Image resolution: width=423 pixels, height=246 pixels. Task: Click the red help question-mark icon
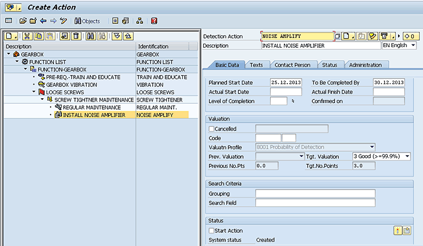pyautogui.click(x=154, y=21)
